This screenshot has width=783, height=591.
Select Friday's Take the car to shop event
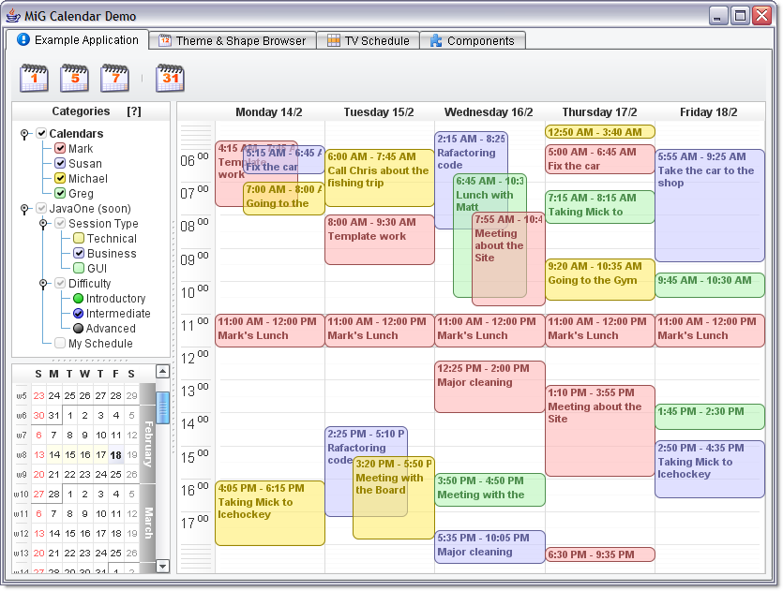(x=710, y=205)
